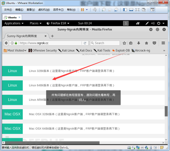Screen dimensions: 170x151
Task: Show bookmarks list icon
Action: [x=131, y=43]
